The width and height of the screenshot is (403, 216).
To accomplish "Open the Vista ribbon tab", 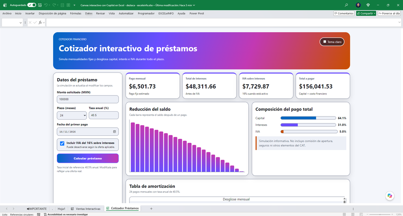I will tap(111, 13).
